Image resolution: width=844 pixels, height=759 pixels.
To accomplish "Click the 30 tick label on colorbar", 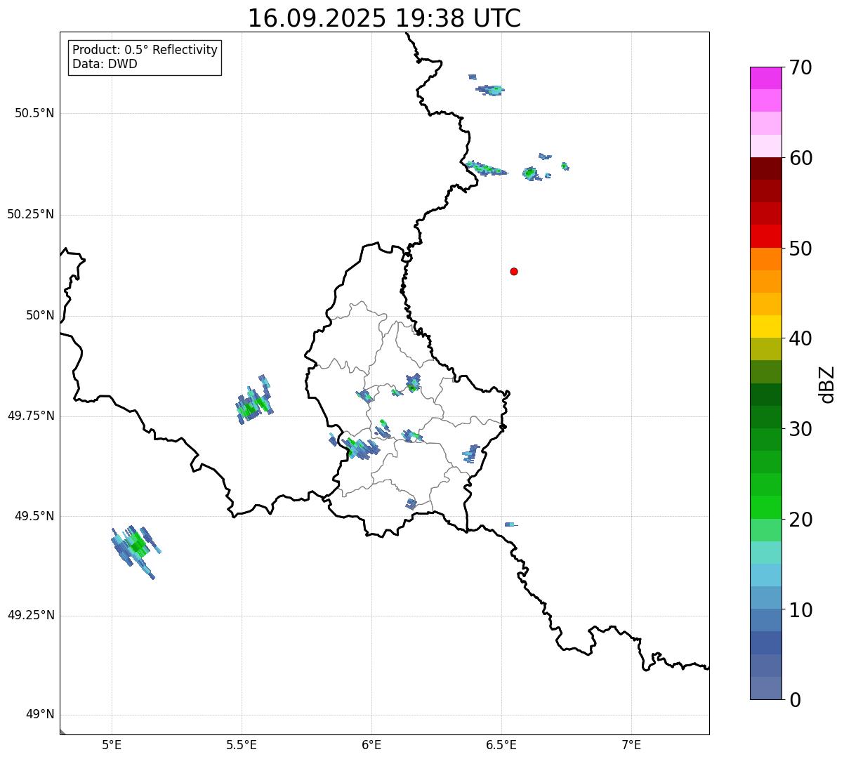I will click(x=800, y=429).
